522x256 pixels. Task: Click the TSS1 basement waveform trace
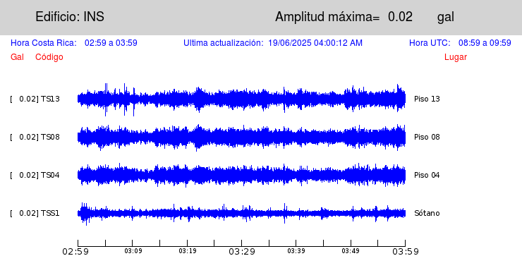pos(241,214)
